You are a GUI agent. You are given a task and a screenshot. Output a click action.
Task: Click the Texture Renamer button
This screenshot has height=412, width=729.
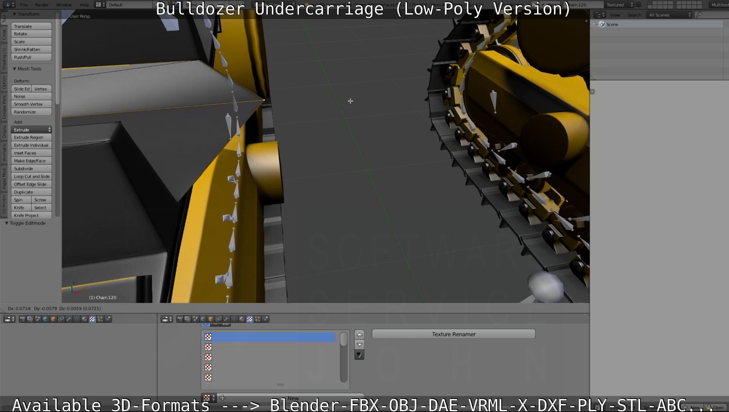tap(454, 334)
